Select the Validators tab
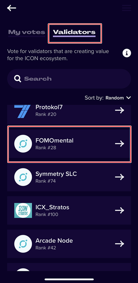Viewport: 138px width, 283px height. point(74,33)
